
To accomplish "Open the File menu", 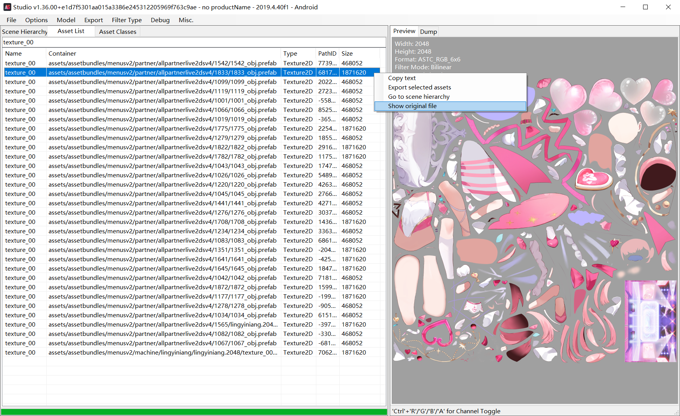I will click(11, 20).
